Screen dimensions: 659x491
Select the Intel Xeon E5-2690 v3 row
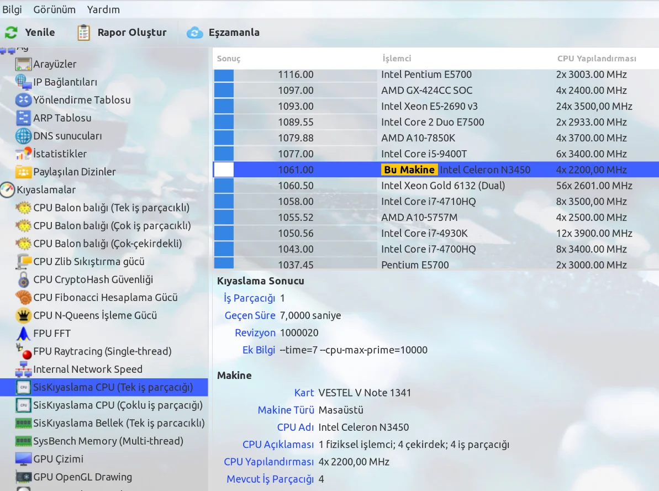click(x=436, y=107)
